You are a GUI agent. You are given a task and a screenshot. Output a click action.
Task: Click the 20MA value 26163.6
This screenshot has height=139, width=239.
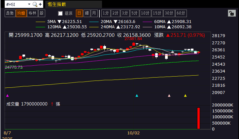coord(127,22)
